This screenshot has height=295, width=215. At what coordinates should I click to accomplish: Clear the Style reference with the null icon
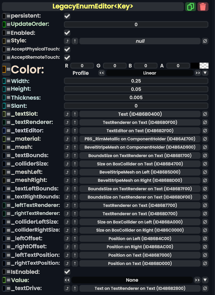(x=205, y=41)
